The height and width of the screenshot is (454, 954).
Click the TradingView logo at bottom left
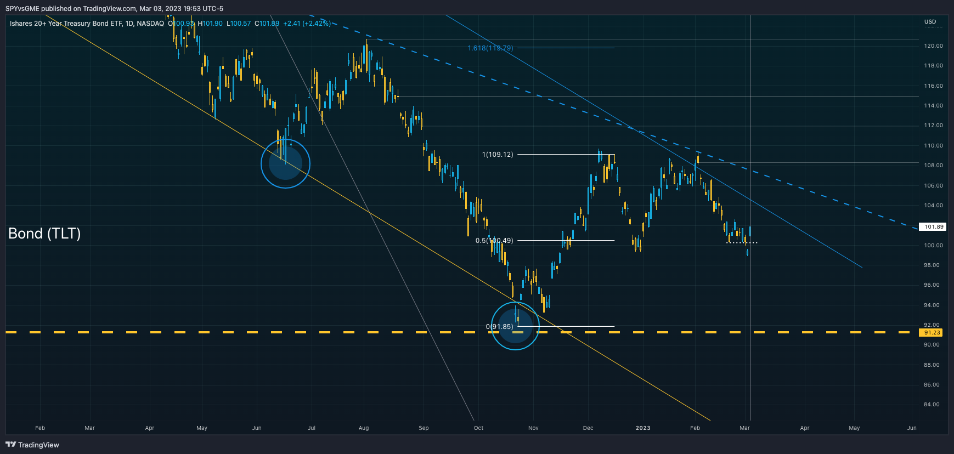click(32, 445)
